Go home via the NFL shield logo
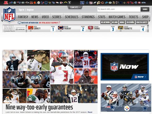Image resolution: width=152 pixels, height=114 pixels. (x=9, y=15)
